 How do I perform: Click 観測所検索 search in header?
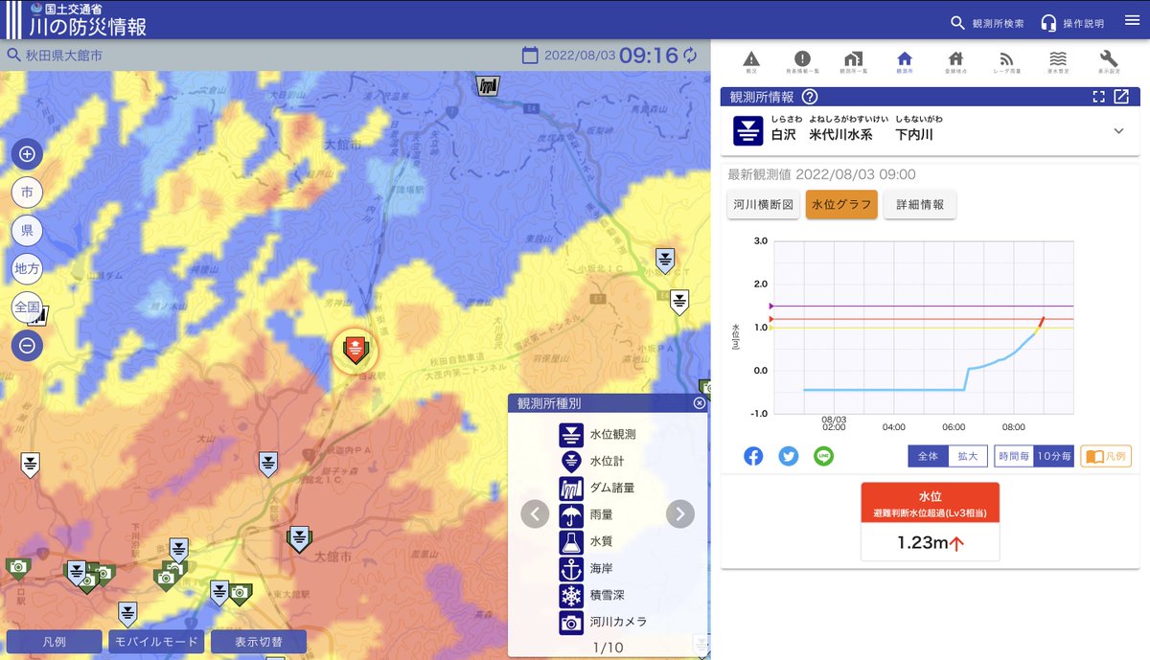coord(986,23)
